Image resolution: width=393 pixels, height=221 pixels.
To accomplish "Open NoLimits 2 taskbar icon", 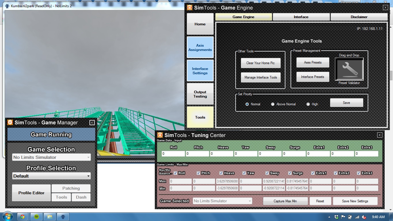I will 63,217.
